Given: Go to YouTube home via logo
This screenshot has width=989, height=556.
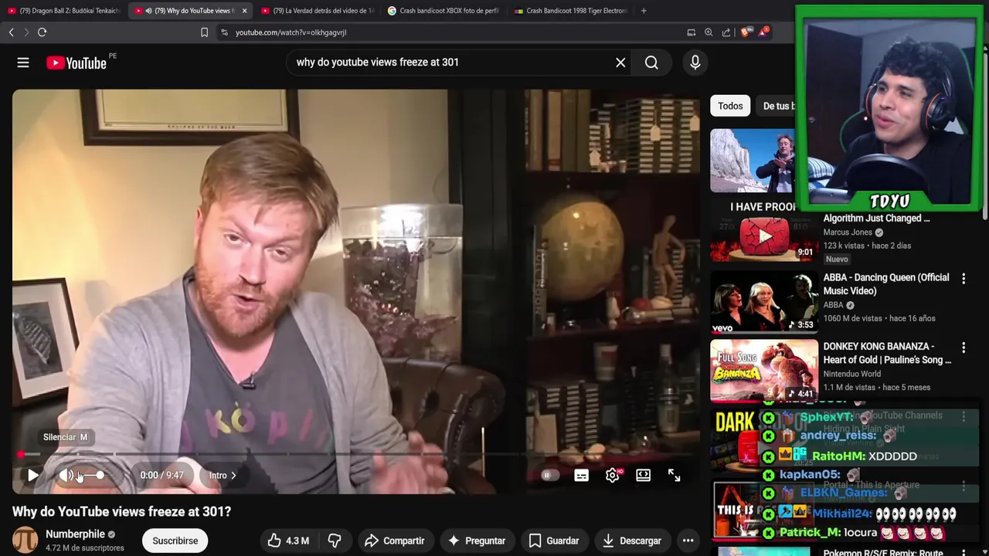Looking at the screenshot, I should point(76,63).
